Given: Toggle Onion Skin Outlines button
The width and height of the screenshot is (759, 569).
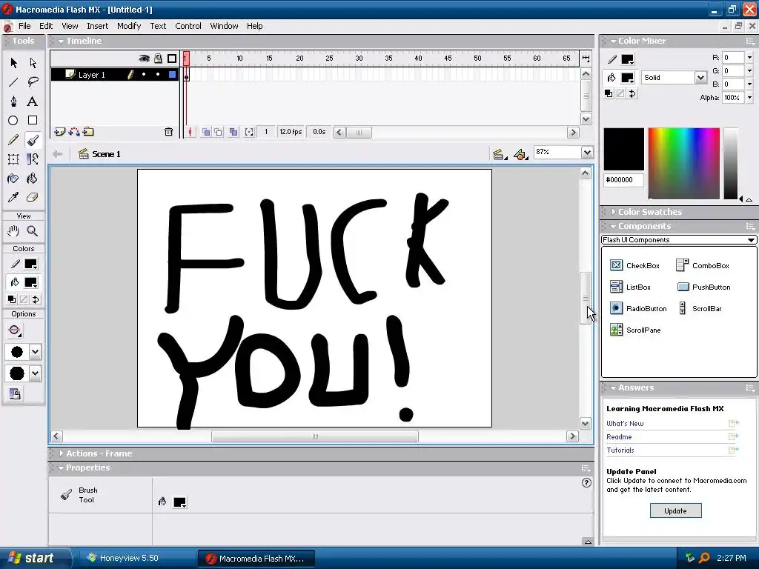Looking at the screenshot, I should [x=219, y=132].
